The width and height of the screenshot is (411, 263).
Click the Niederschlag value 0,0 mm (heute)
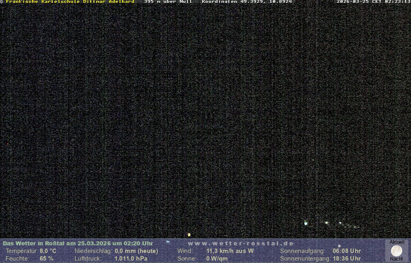[136, 251]
